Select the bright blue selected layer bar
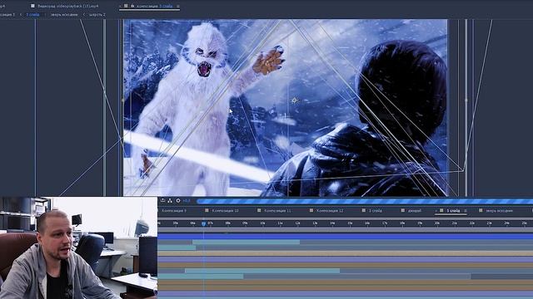This screenshot has width=533, height=299. click(346, 236)
